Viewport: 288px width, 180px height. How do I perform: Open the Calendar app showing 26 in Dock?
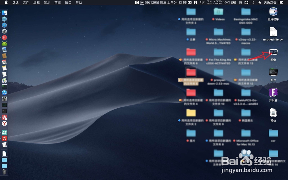point(4,61)
